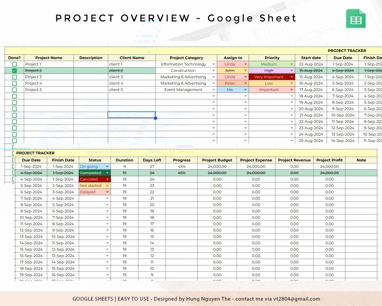Click the Project 1 name cell

pos(49,64)
